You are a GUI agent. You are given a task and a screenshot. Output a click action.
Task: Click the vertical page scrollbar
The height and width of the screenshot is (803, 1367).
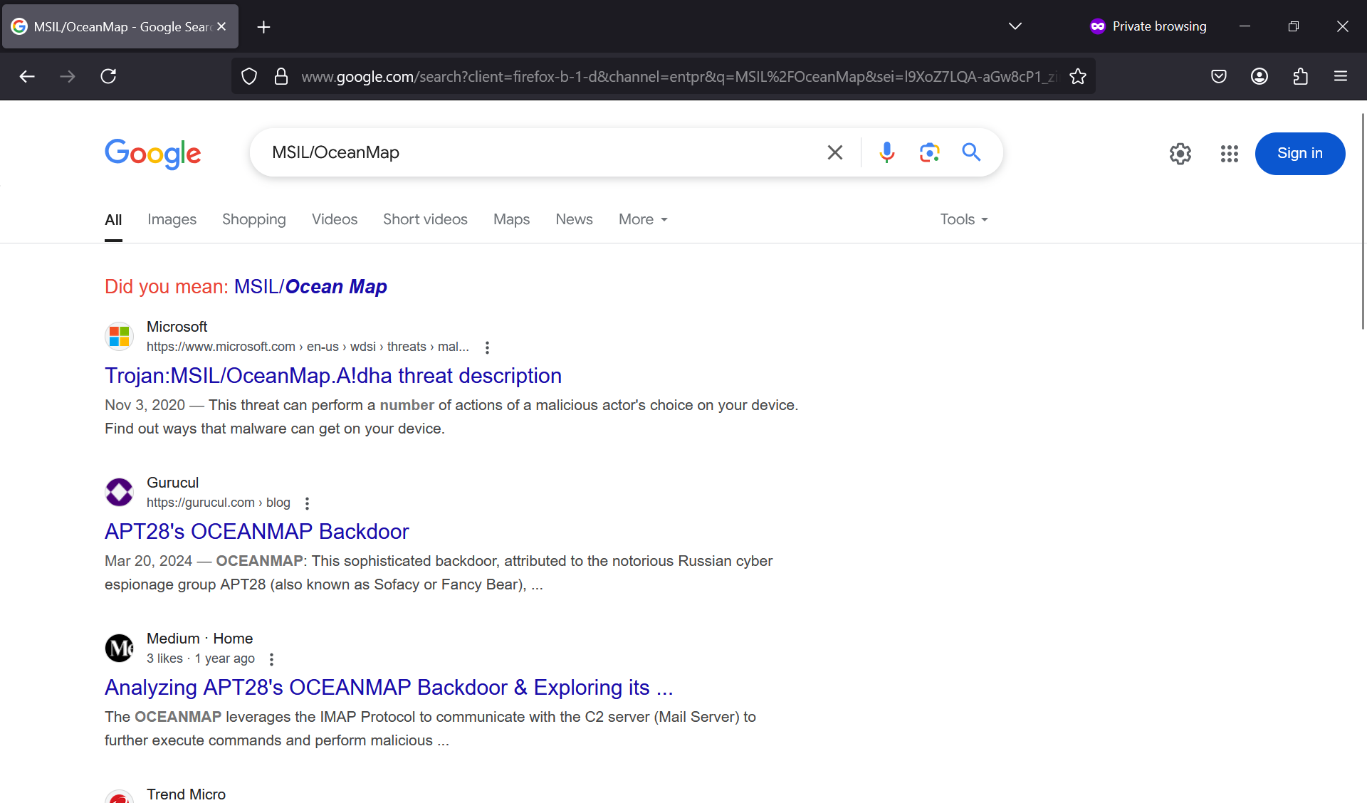[x=1363, y=221]
